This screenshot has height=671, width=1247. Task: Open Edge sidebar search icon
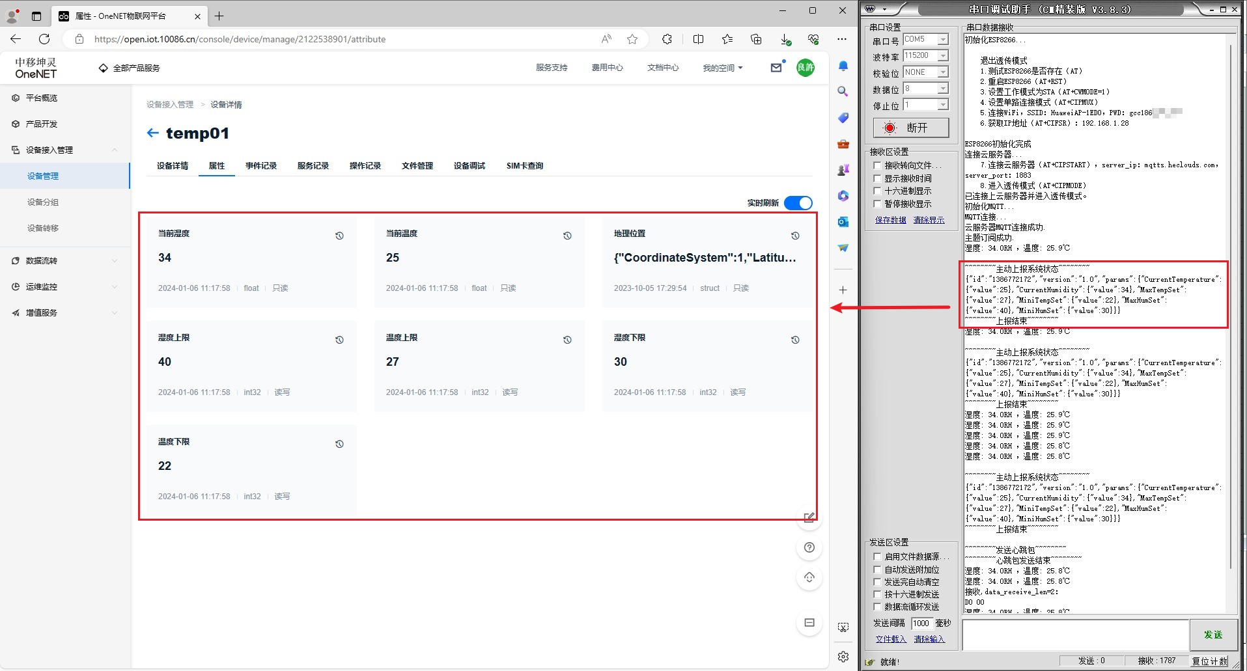[843, 92]
